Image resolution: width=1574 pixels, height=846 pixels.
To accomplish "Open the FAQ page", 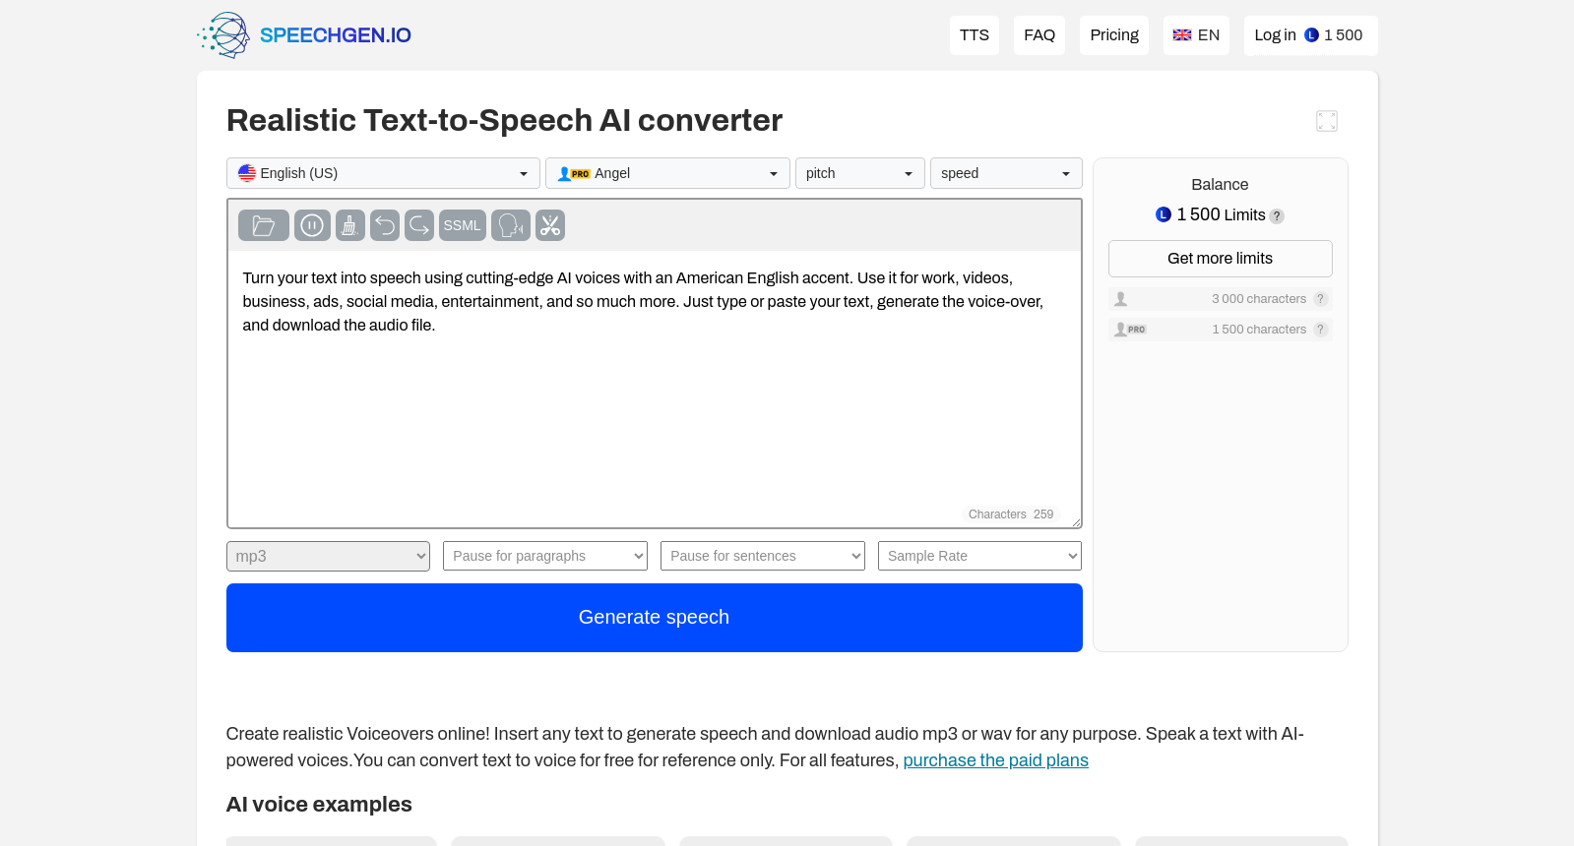I will click(x=1039, y=35).
